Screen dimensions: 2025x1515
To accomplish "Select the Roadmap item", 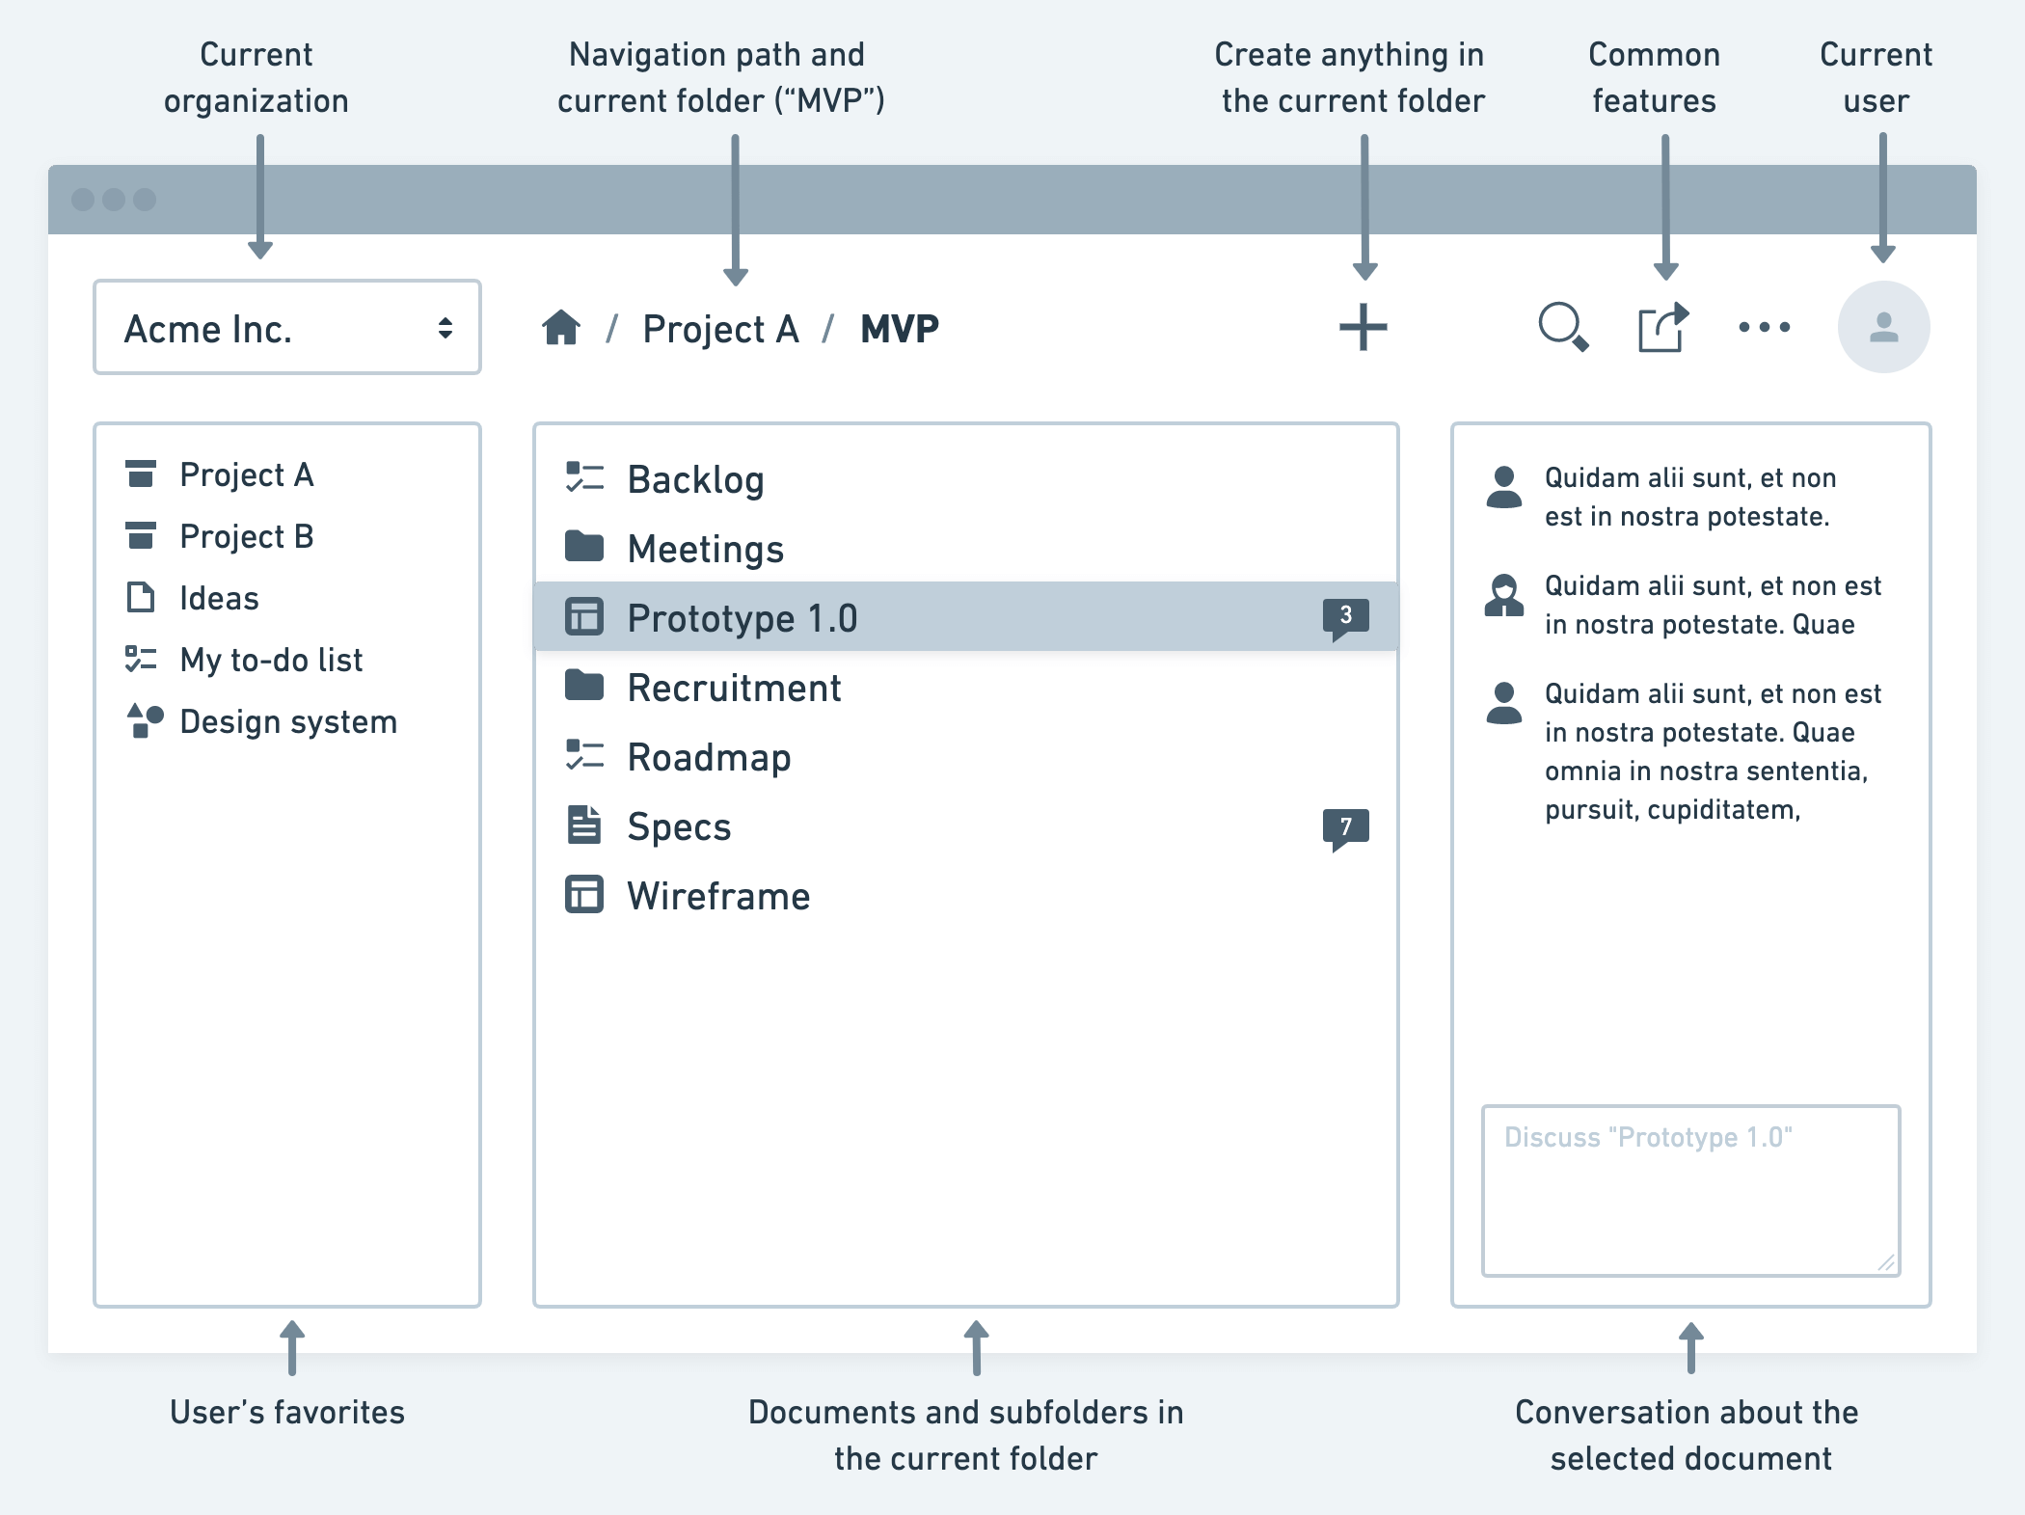I will tap(709, 758).
